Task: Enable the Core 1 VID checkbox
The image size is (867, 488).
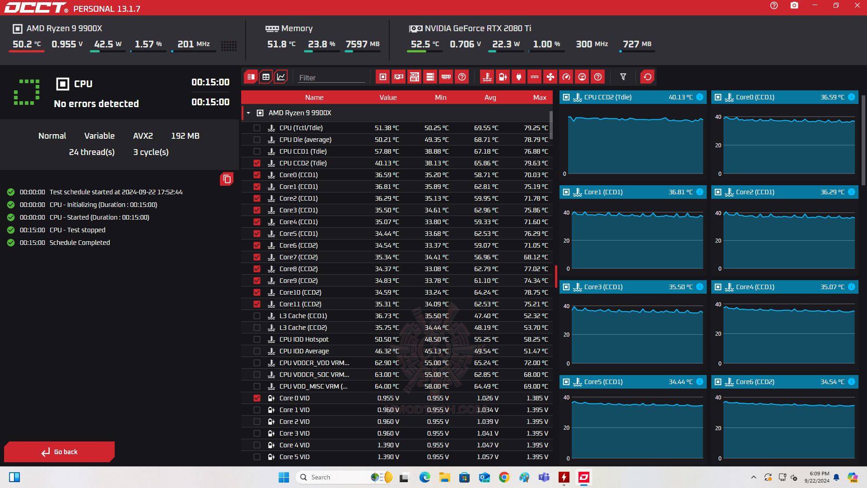Action: [x=257, y=410]
